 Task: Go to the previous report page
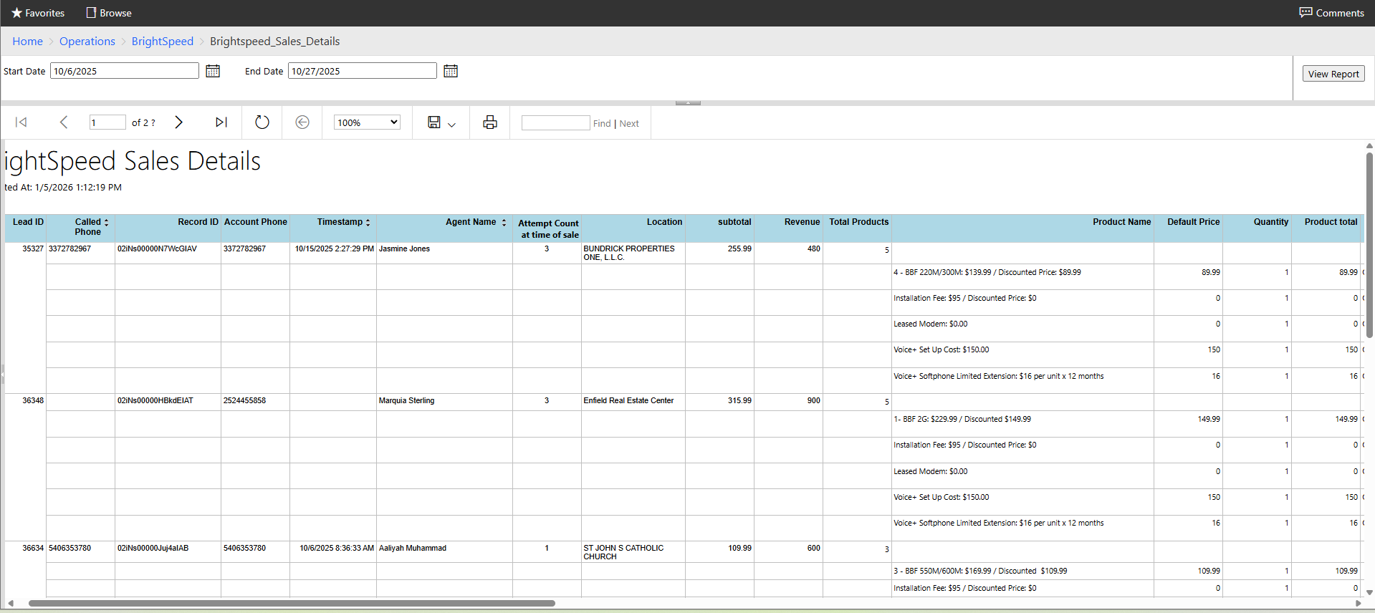64,122
